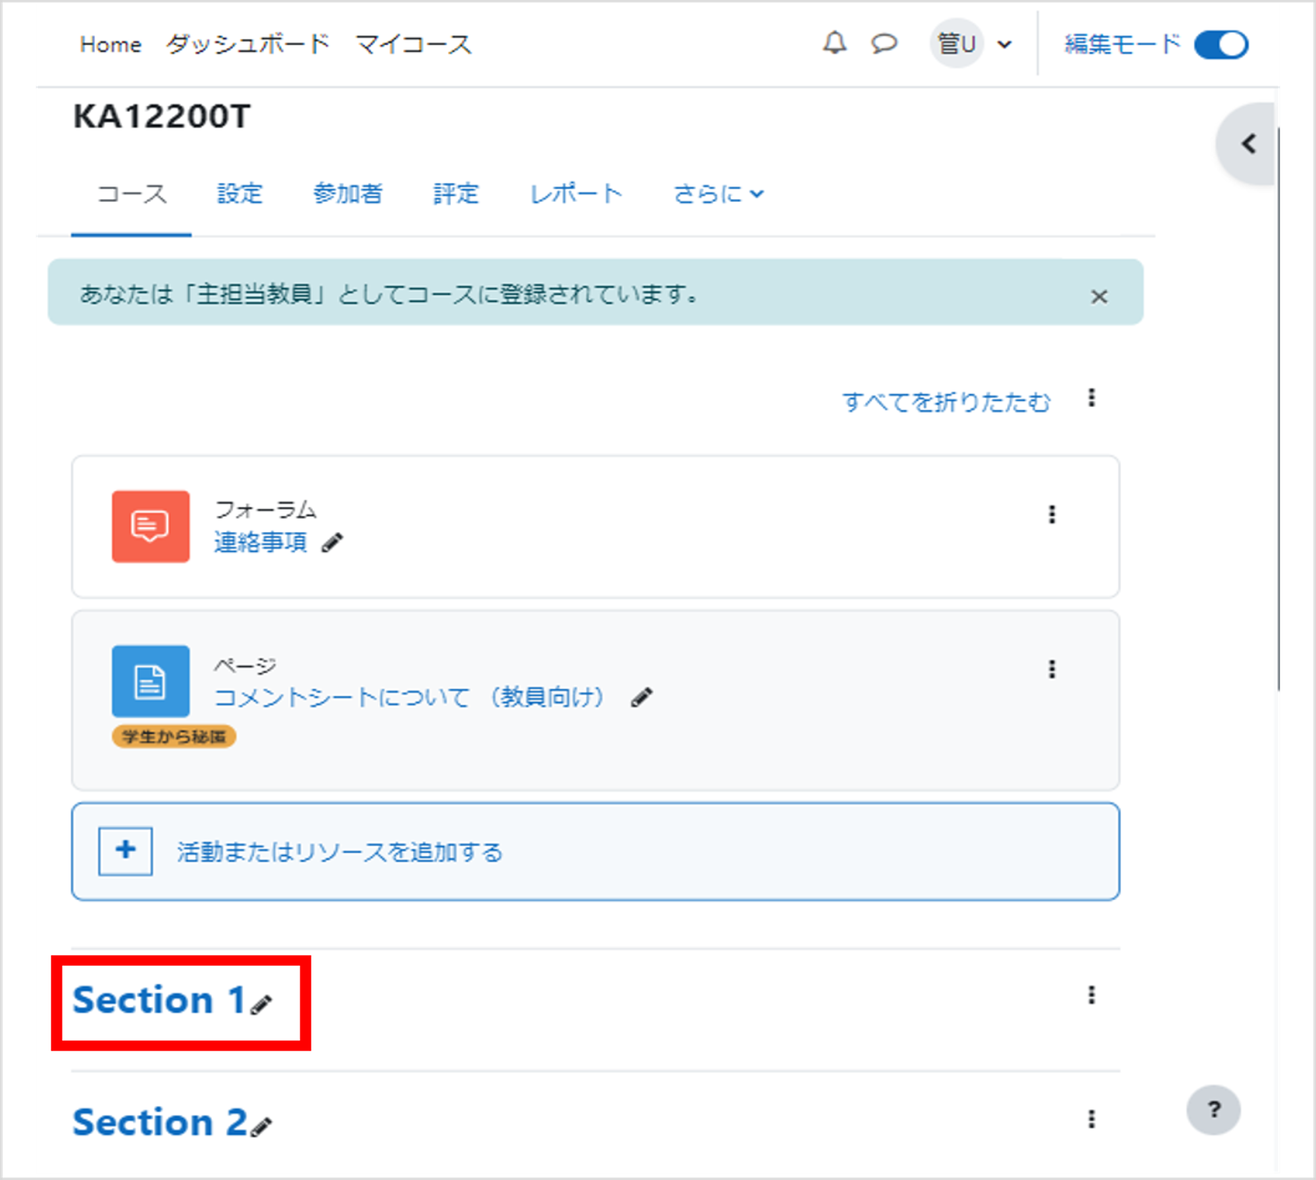
Task: Click the ページ type label
Action: (245, 665)
